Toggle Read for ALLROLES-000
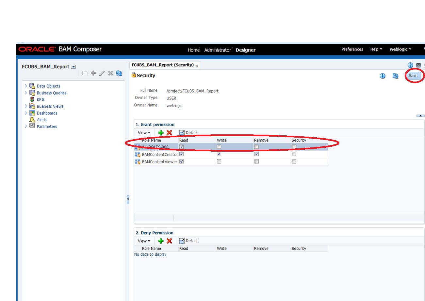 [182, 147]
